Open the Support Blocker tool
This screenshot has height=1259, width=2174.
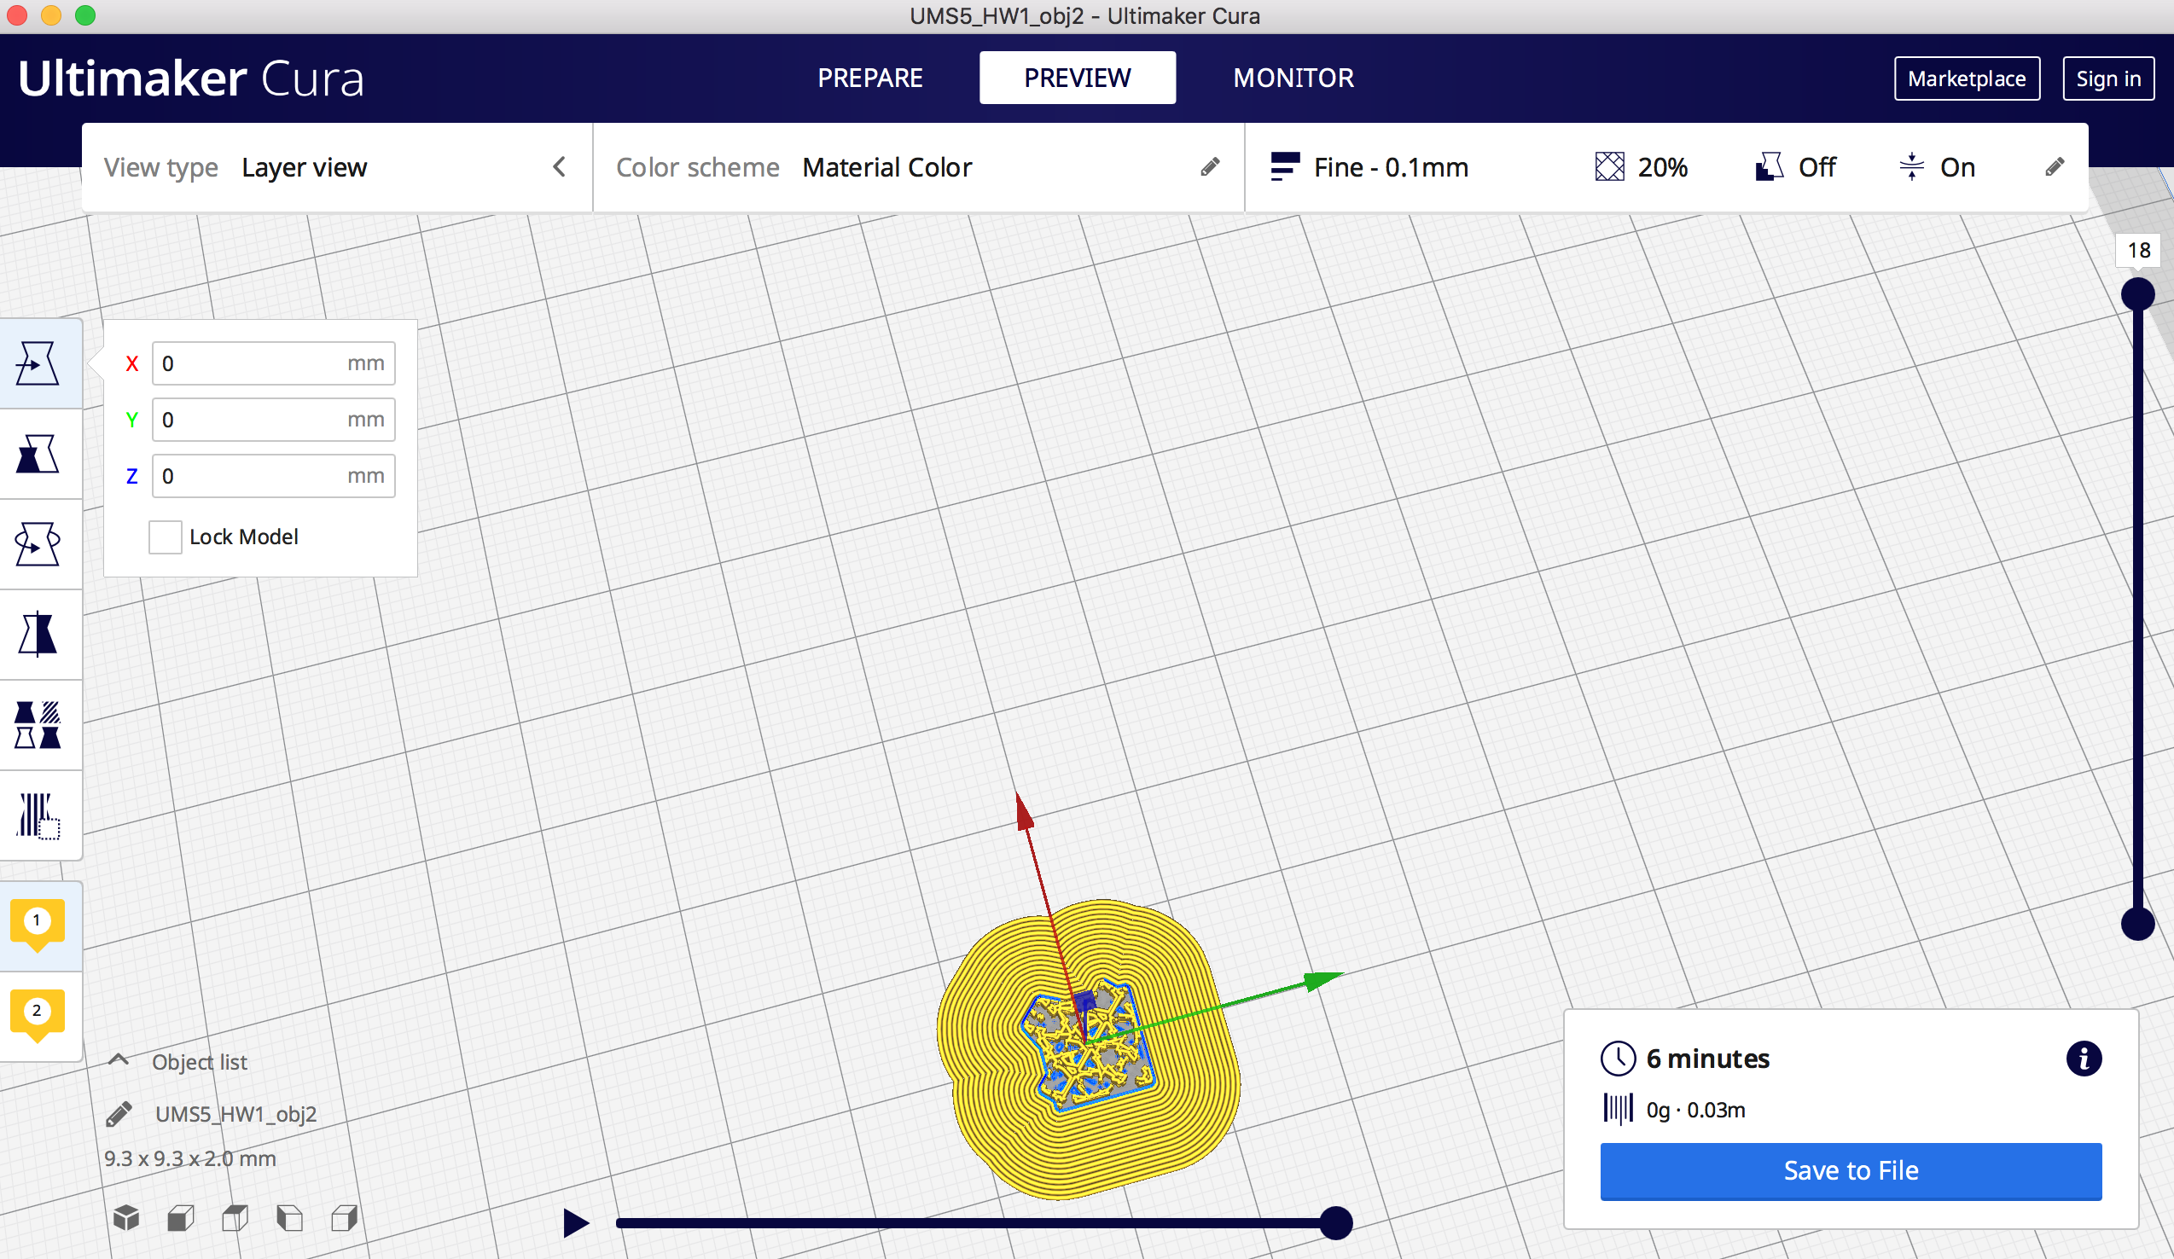coord(38,815)
